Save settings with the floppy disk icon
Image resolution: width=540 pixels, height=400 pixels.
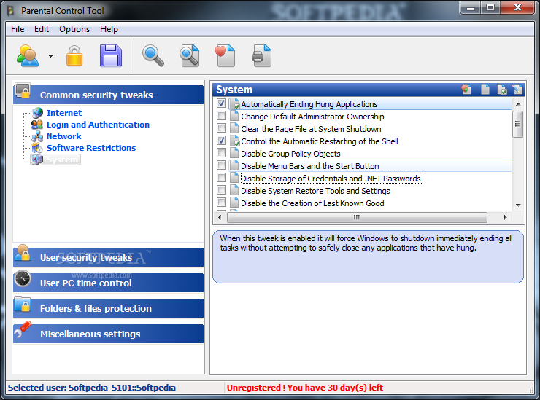pos(110,55)
